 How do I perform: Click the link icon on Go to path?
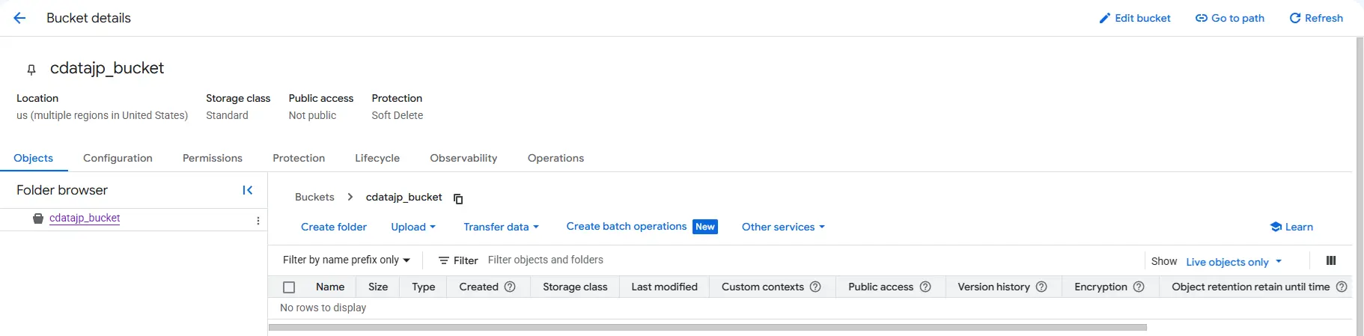1201,18
